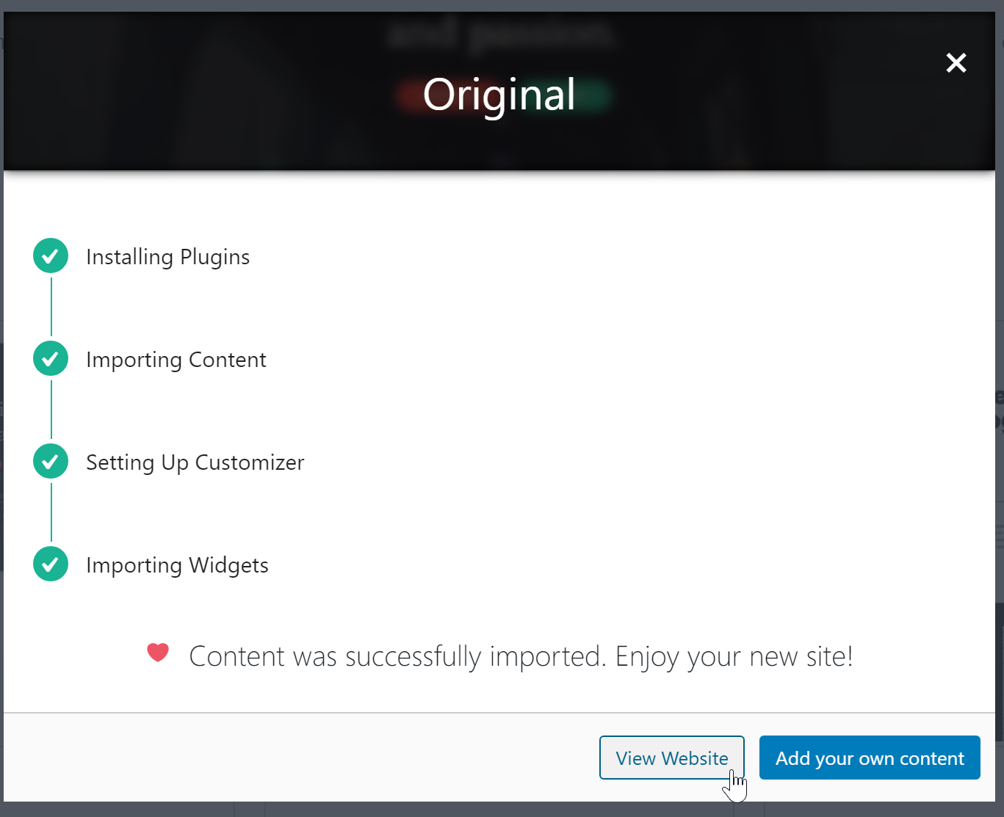Click the blurred text above the Original title
The width and height of the screenshot is (1004, 817).
point(499,33)
